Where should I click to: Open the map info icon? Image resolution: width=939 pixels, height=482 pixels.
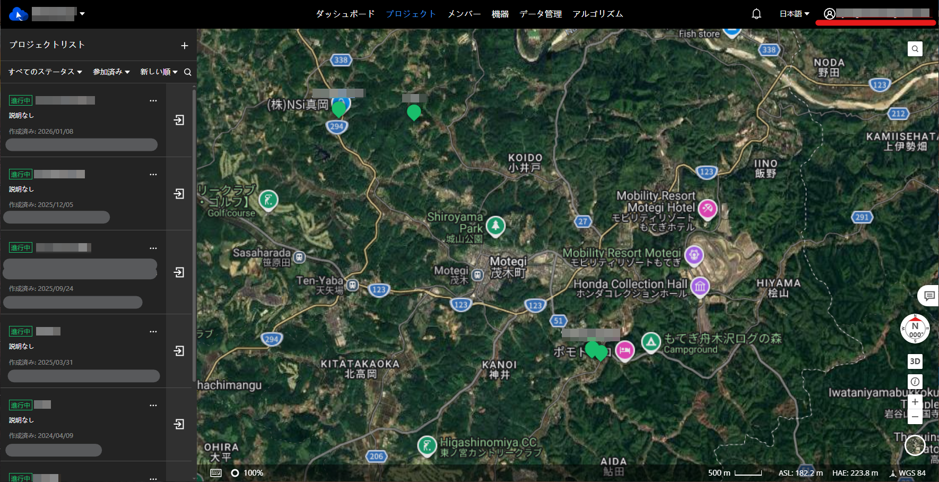tap(915, 382)
